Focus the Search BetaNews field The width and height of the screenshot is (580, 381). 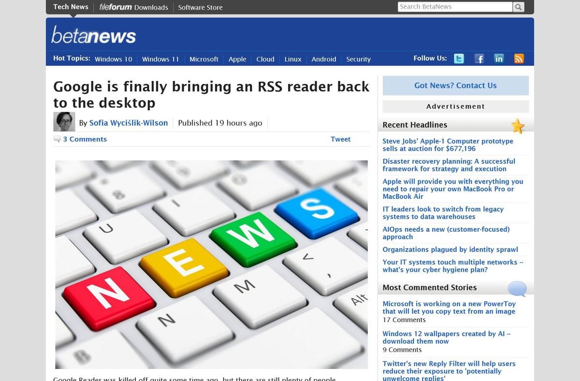click(455, 7)
